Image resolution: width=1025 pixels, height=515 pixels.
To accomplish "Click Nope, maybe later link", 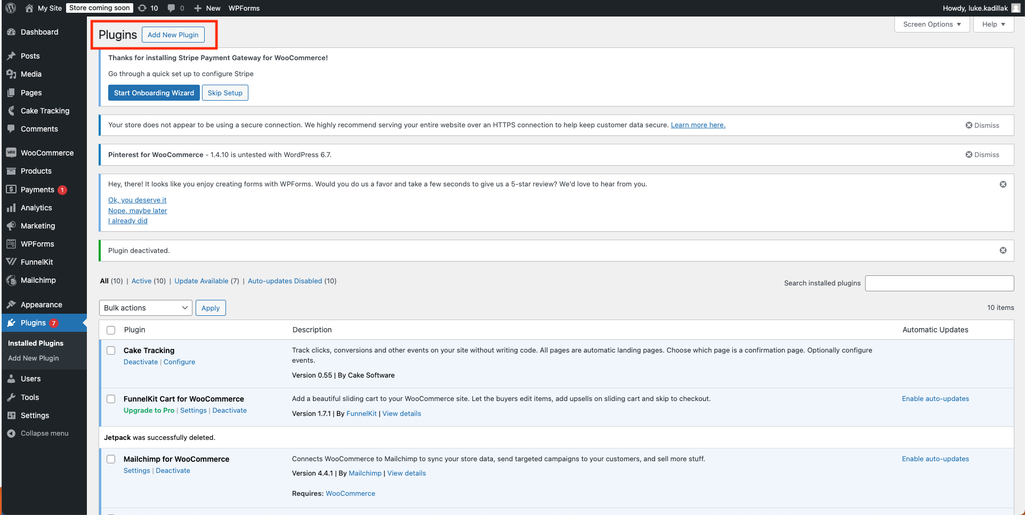I will pos(138,210).
